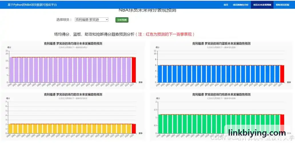This screenshot has width=295, height=143.
Task: Click the 选择球员： label
Action: (x=64, y=19)
